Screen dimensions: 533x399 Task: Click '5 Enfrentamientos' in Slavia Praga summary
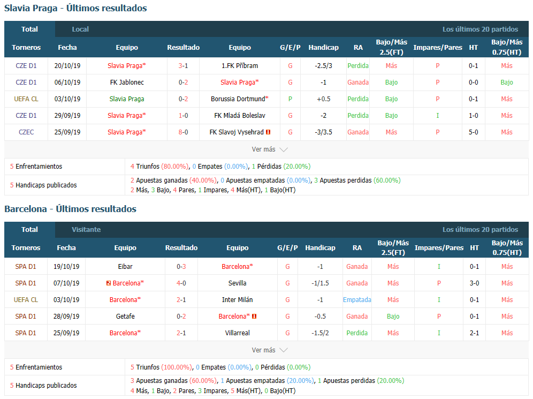36,167
